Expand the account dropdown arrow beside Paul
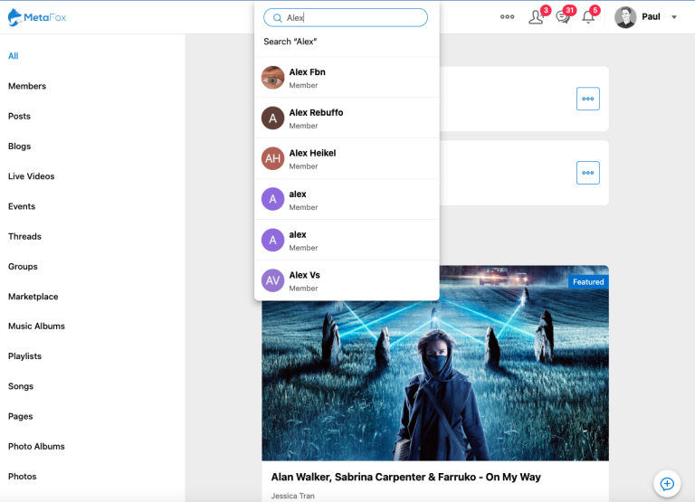Viewport: 695px width, 502px height. coord(673,17)
